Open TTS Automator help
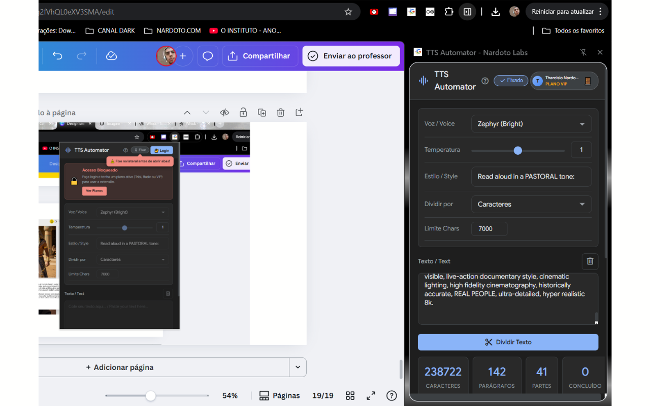This screenshot has height=406, width=650. [x=485, y=81]
